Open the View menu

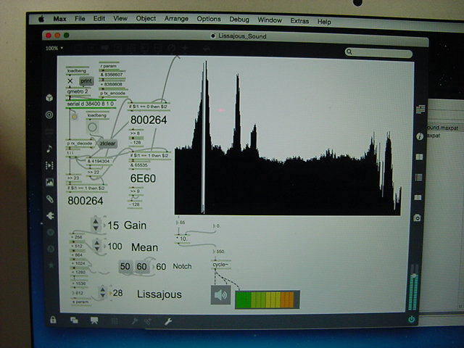point(120,19)
